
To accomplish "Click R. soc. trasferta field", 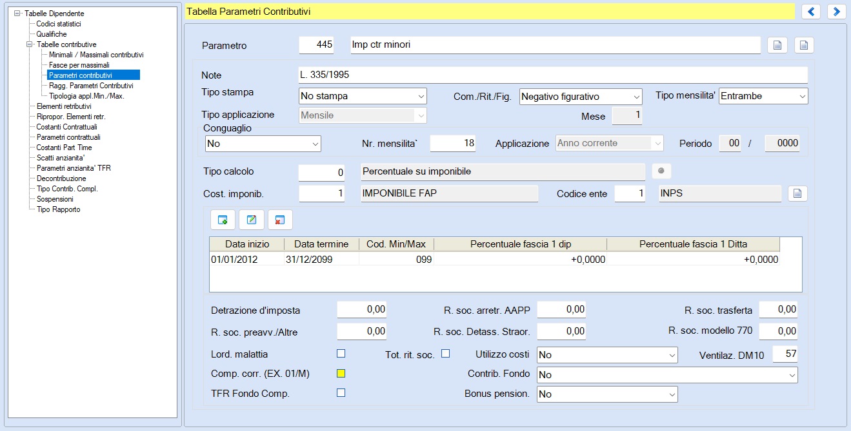I will tap(779, 310).
